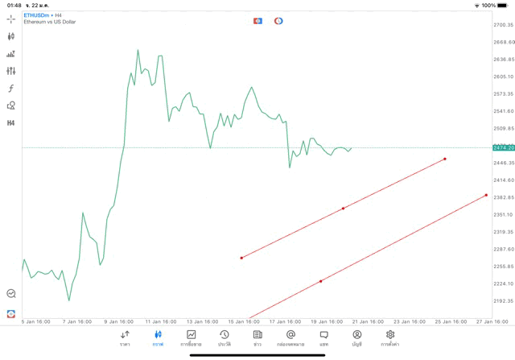The width and height of the screenshot is (515, 360).
Task: Switch to the ราคา (Quotes) tab
Action: [x=125, y=337]
